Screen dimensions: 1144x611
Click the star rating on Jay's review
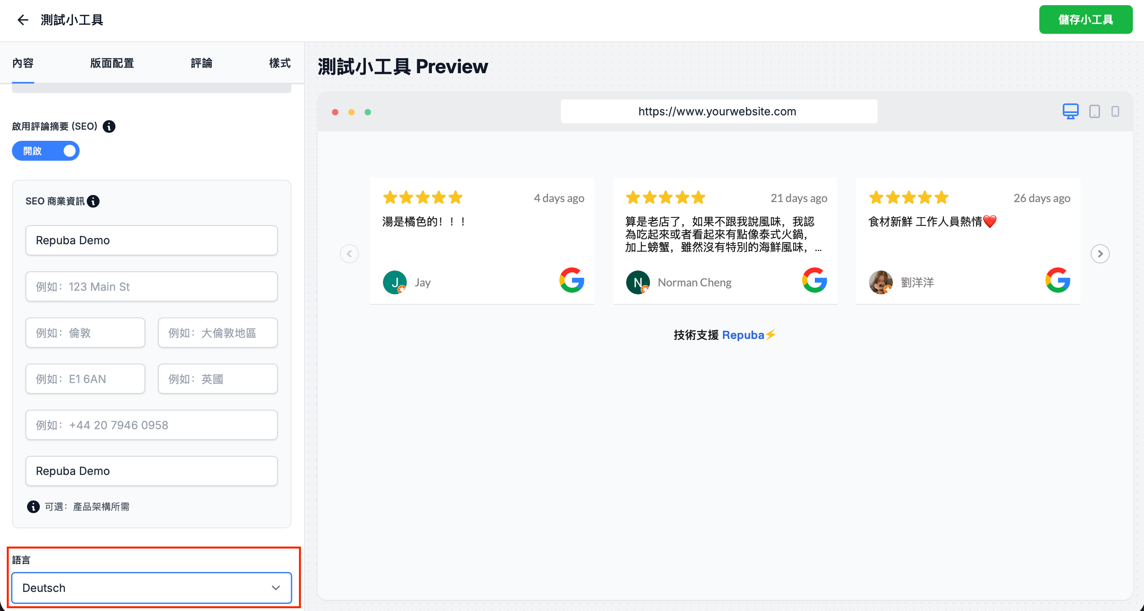point(423,197)
